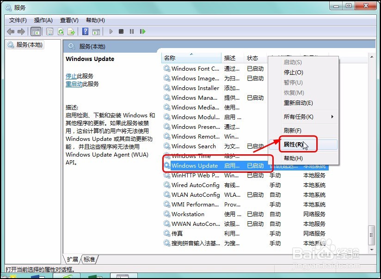The height and width of the screenshot is (279, 381).
Task: Click gear icon of Windows Font Cache row
Action: pyautogui.click(x=166, y=68)
